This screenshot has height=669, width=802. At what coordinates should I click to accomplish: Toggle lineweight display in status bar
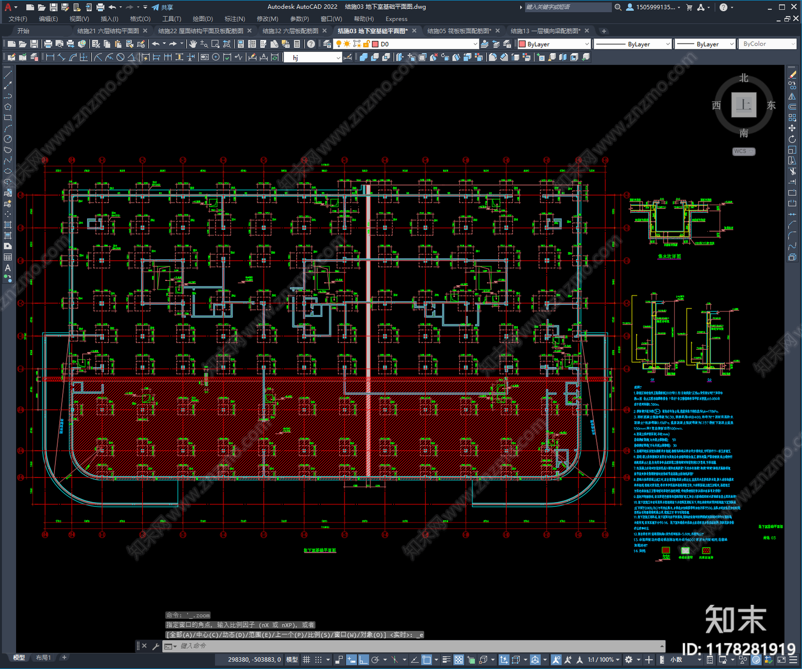click(446, 660)
